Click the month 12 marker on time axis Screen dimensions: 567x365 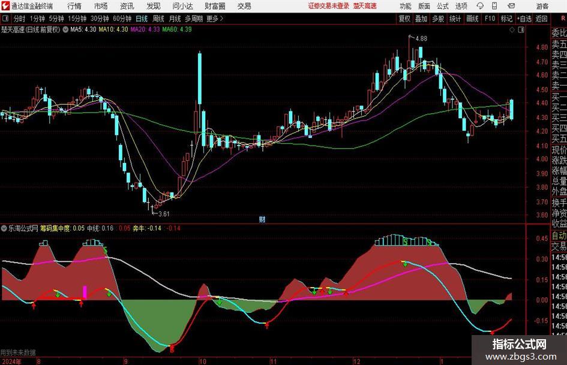point(357,361)
